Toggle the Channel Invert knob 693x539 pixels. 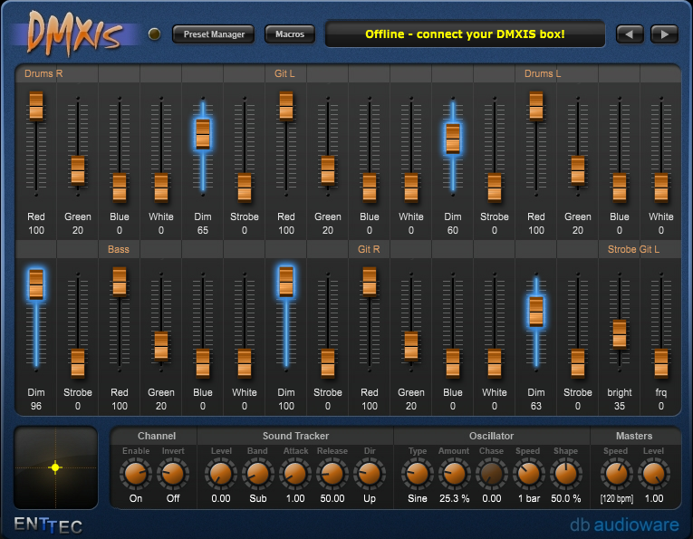(173, 474)
